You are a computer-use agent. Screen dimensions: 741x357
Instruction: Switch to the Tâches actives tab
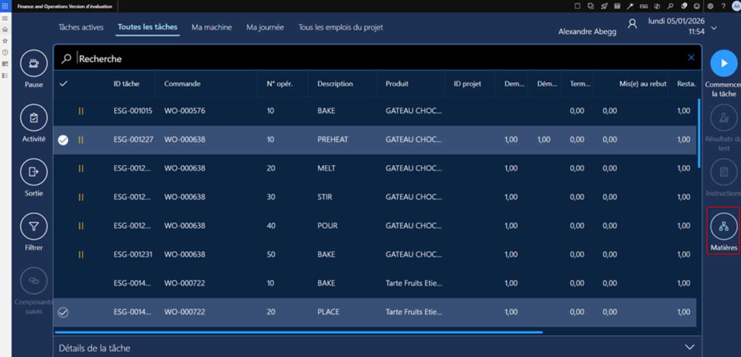tap(81, 27)
